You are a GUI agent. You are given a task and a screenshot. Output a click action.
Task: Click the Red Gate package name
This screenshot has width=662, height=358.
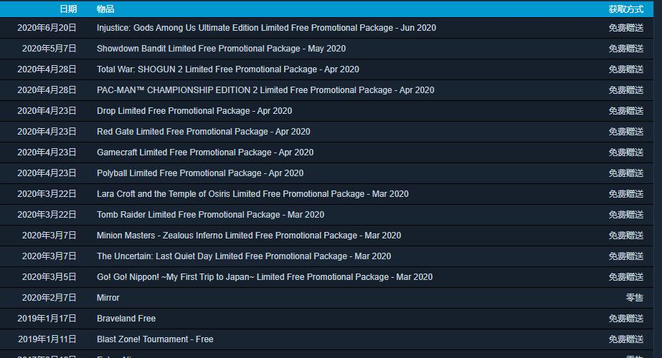203,132
